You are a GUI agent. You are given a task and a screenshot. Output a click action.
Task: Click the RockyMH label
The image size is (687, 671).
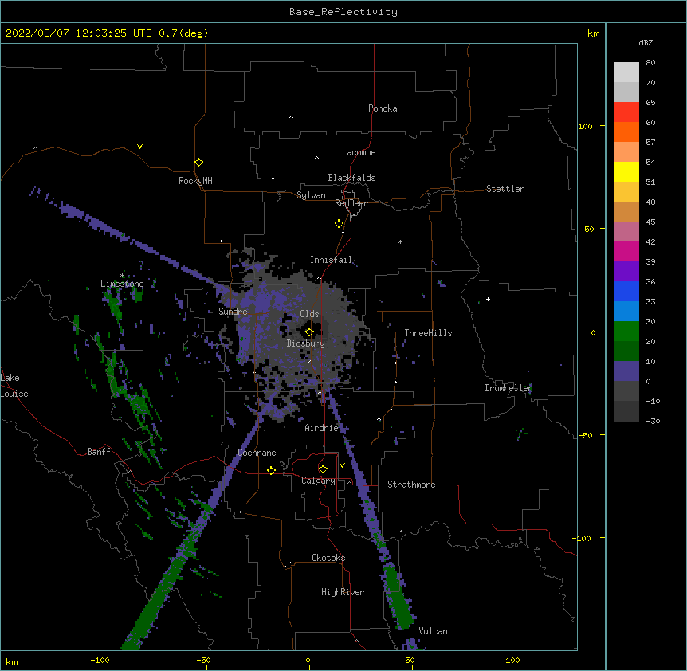coord(195,181)
